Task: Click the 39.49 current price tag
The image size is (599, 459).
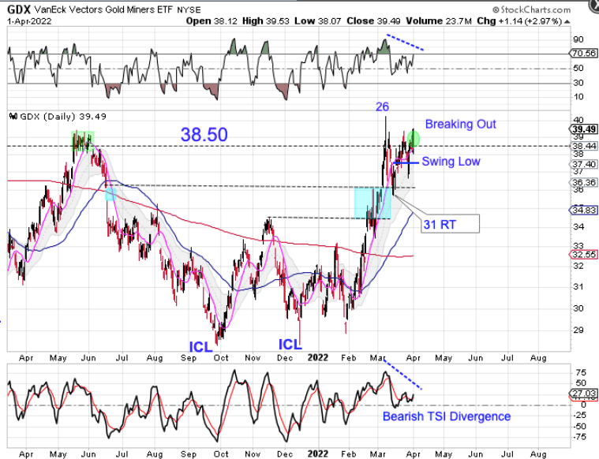Action: [582, 130]
